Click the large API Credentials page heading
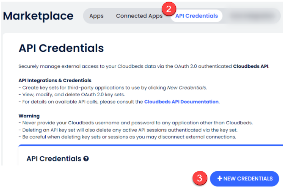The image size is (285, 189). click(61, 48)
